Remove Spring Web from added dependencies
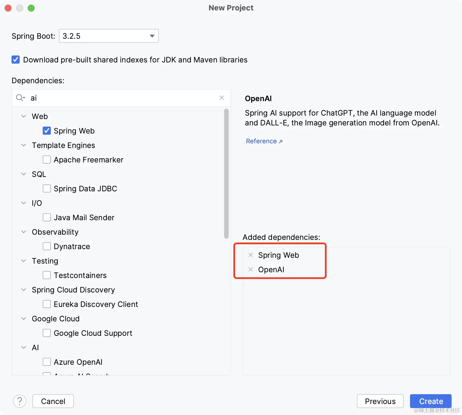 (251, 255)
